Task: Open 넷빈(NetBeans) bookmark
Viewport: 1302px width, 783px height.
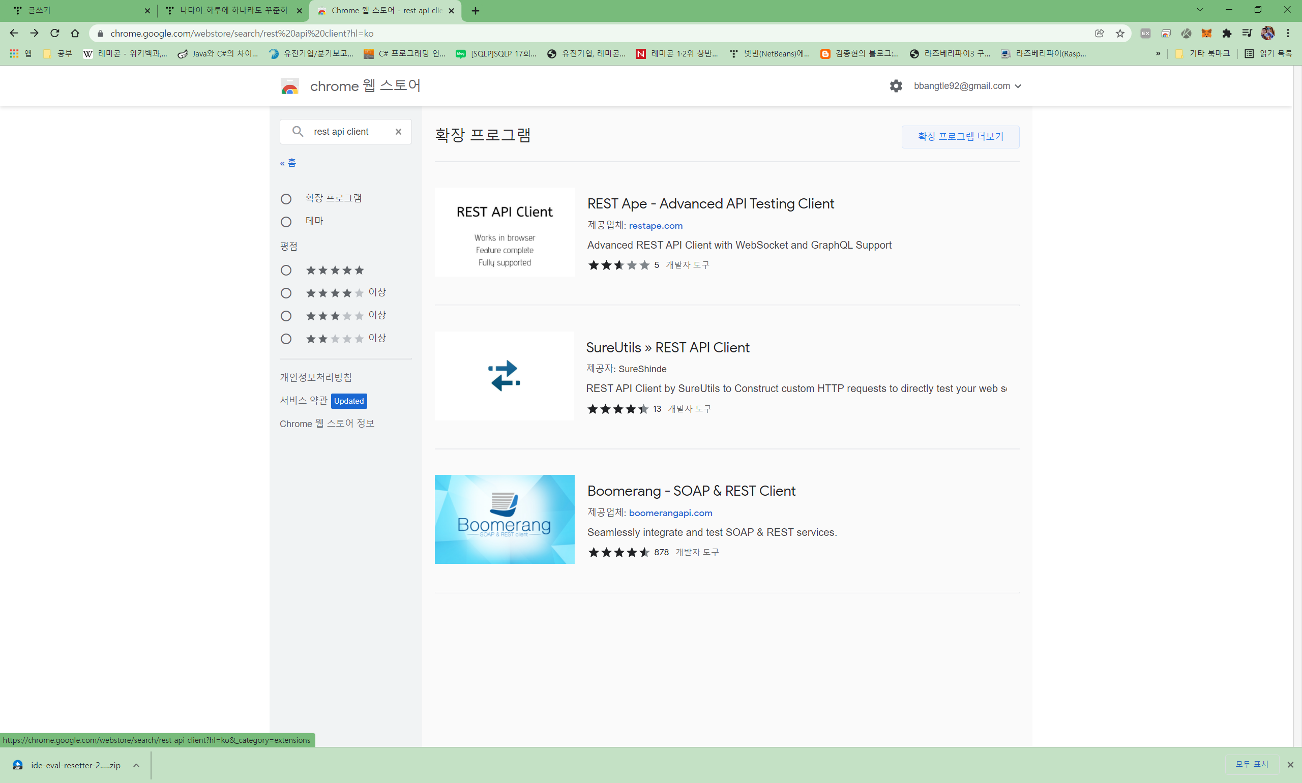Action: tap(770, 53)
